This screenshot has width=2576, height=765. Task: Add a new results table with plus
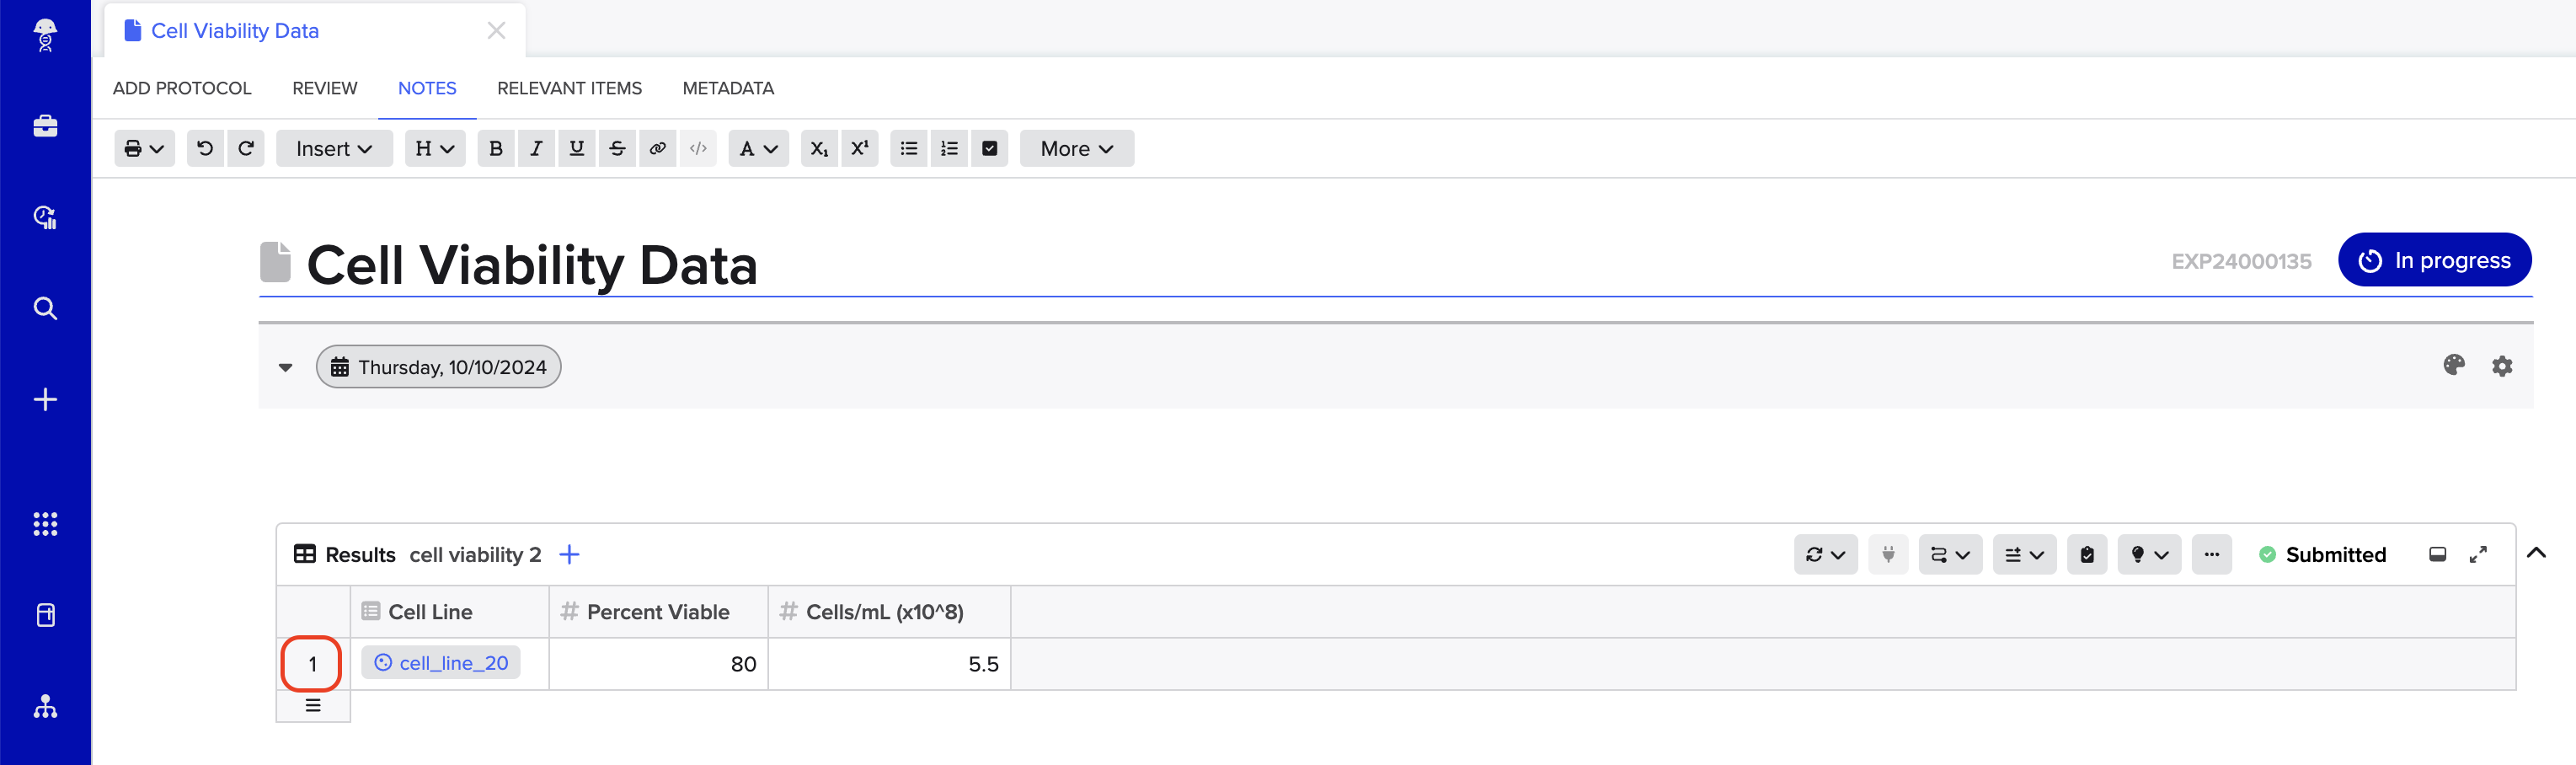coord(569,554)
